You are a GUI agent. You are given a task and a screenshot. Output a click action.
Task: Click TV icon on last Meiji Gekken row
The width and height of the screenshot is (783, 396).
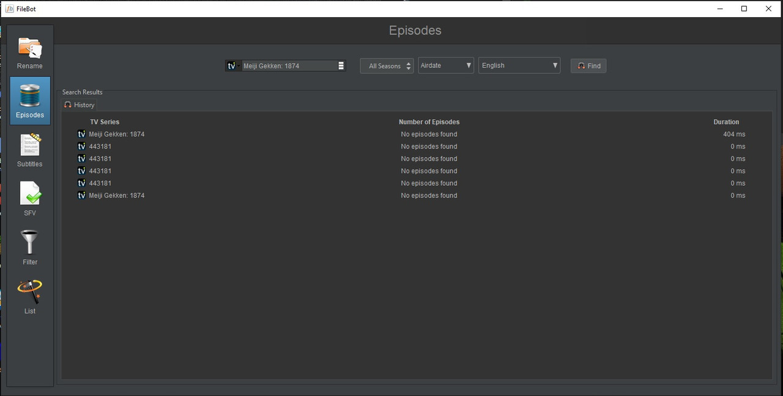click(81, 195)
